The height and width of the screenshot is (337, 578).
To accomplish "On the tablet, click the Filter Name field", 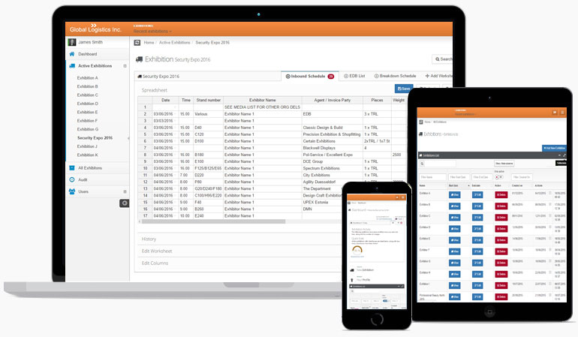I will click(x=432, y=177).
